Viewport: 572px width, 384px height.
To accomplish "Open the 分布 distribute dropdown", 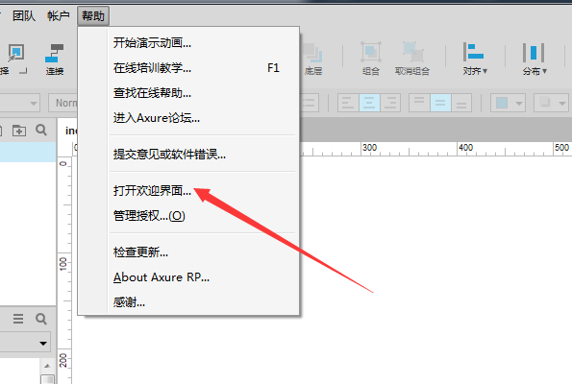I will point(535,59).
